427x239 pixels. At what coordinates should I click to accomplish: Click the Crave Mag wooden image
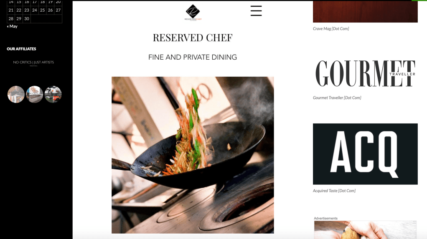pos(365,11)
